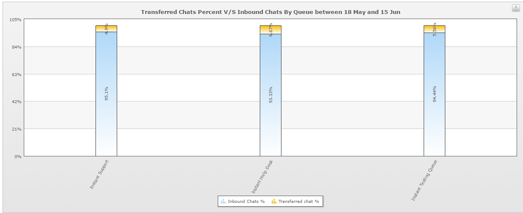Click the chart export download icon
523x213 pixels.
click(x=516, y=8)
